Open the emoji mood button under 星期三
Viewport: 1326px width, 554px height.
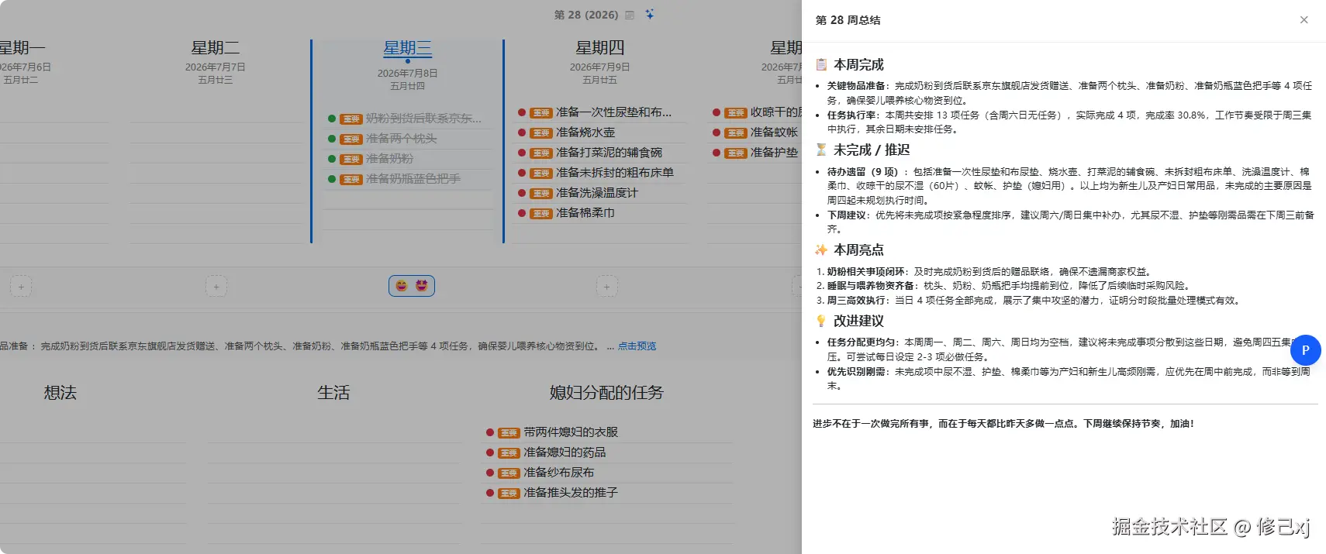[412, 286]
